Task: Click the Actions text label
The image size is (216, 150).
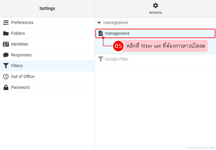Action: (x=155, y=13)
